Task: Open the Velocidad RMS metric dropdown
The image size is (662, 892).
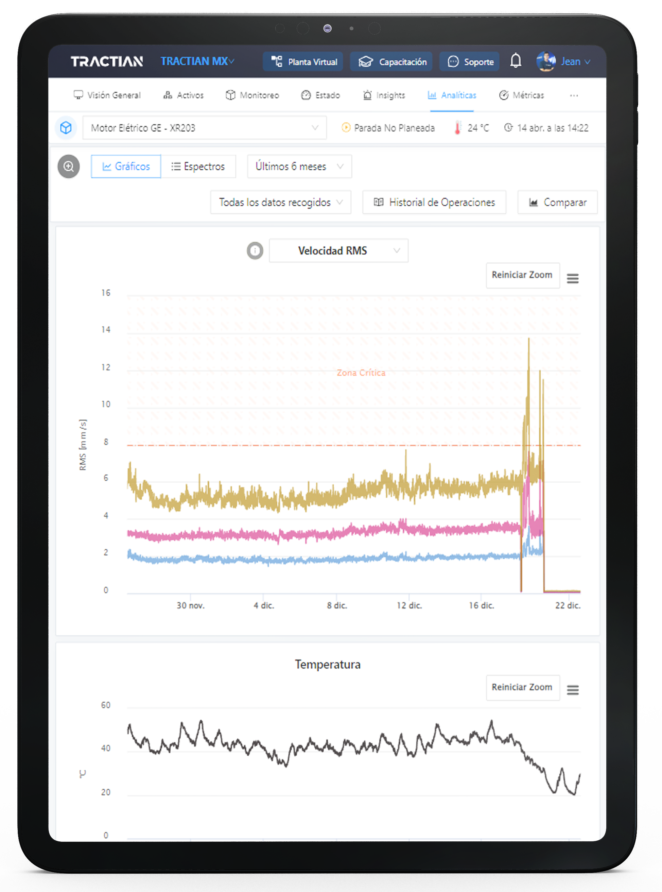Action: coord(338,251)
